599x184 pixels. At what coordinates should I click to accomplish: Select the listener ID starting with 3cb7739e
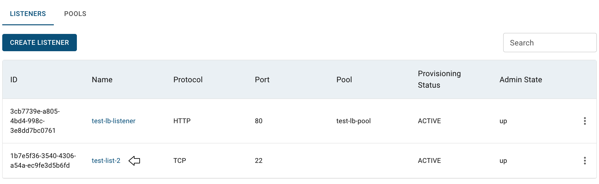pyautogui.click(x=35, y=121)
